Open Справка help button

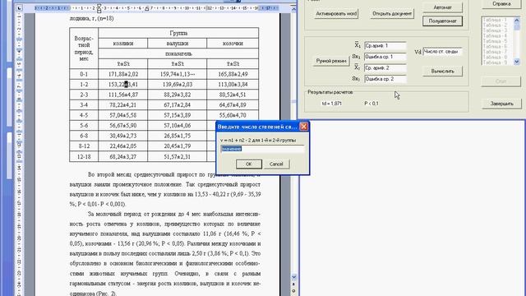501,4
